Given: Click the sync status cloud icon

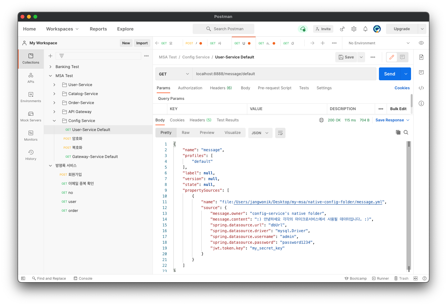Looking at the screenshot, I should pyautogui.click(x=302, y=29).
